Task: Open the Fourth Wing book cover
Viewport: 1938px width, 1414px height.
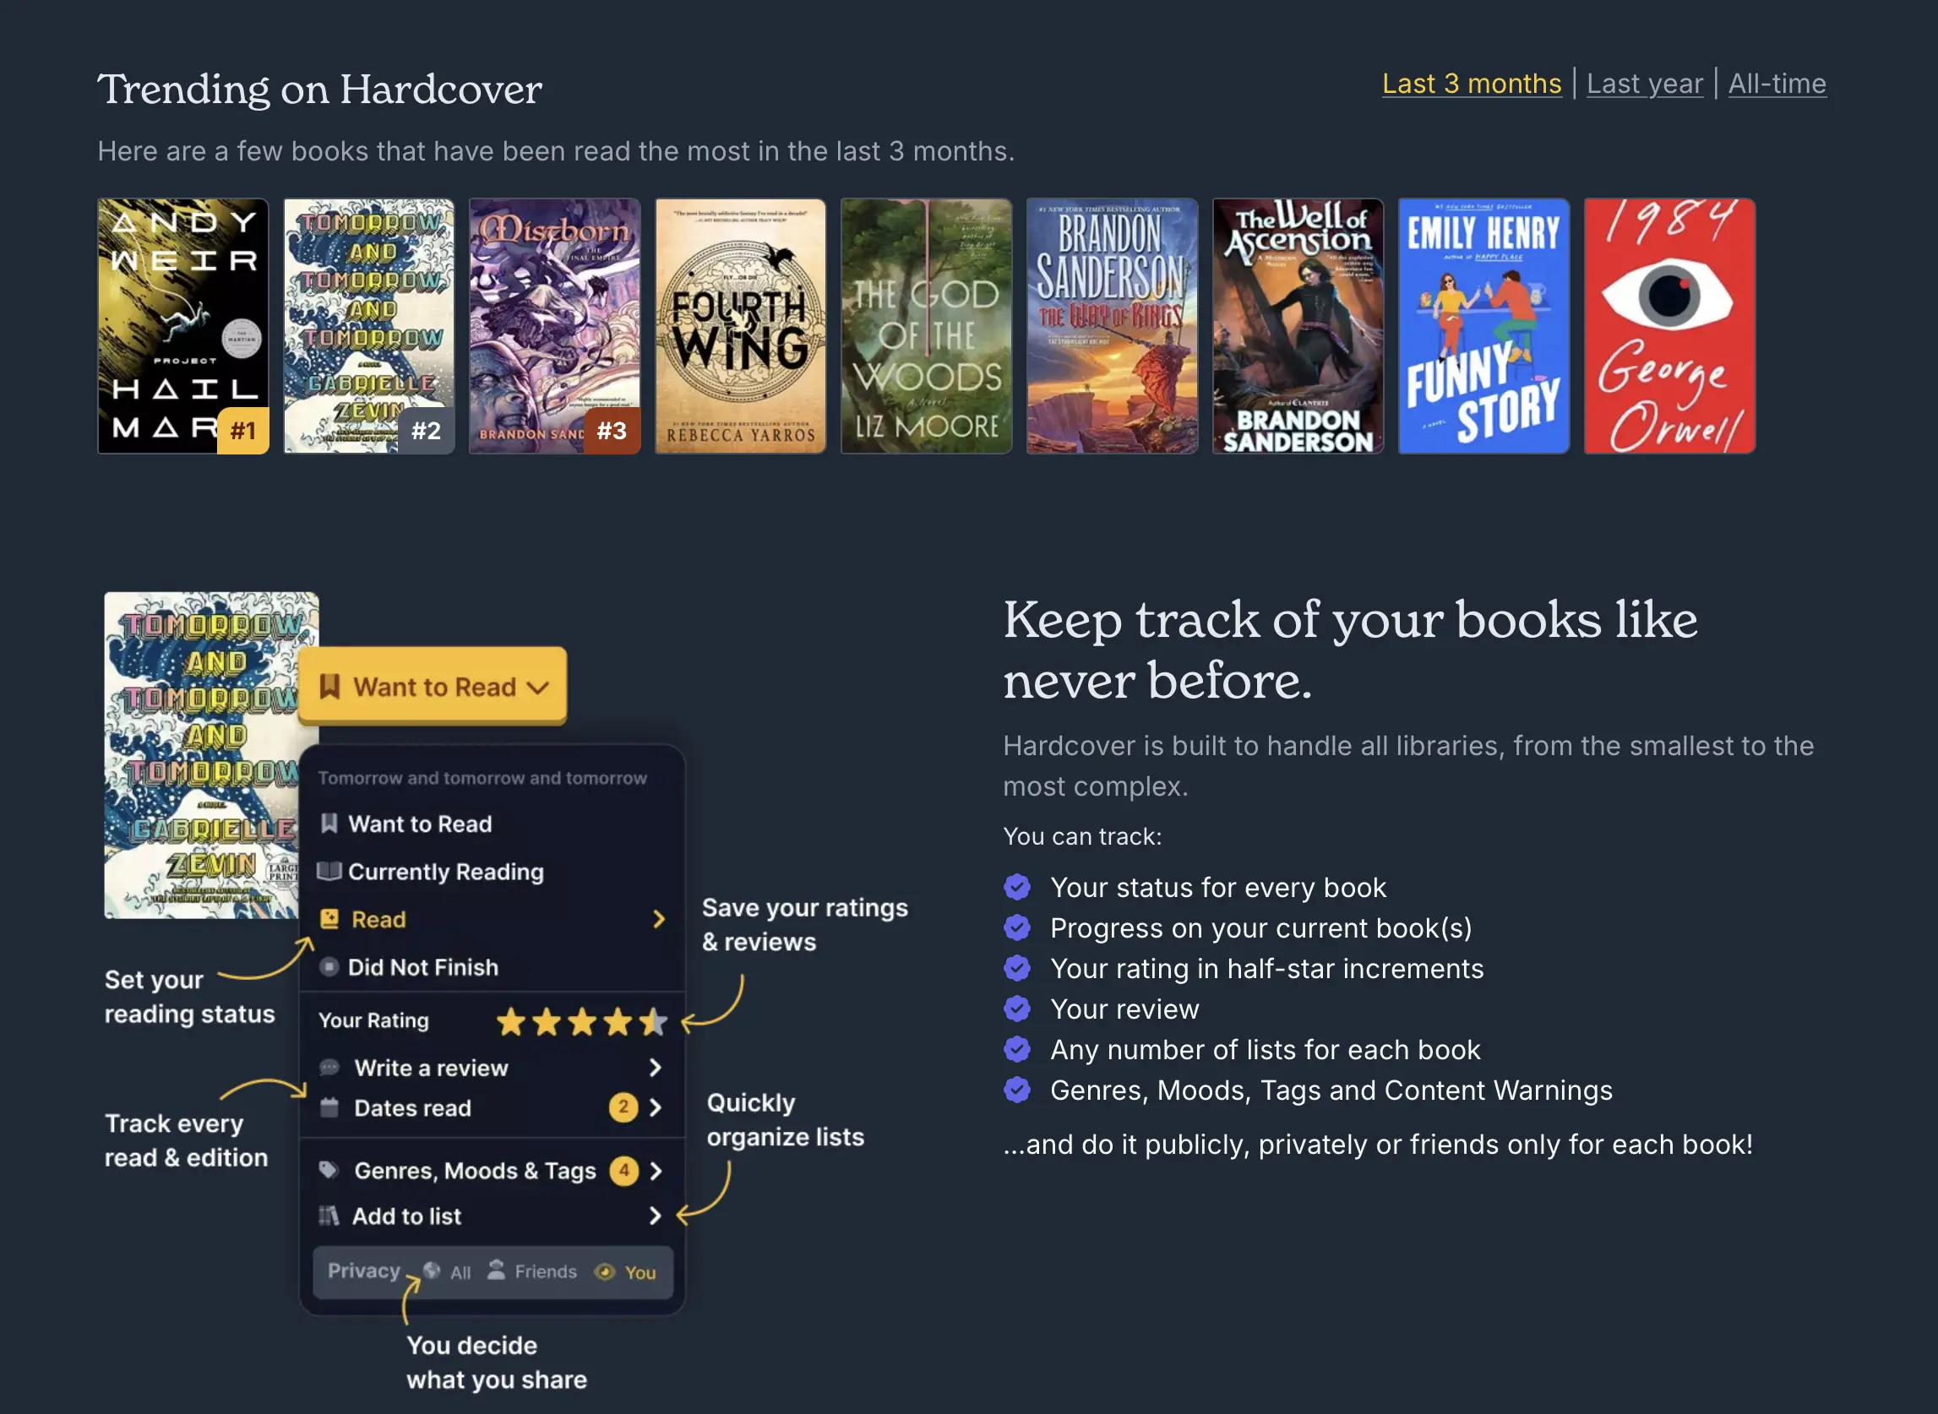Action: pos(740,326)
